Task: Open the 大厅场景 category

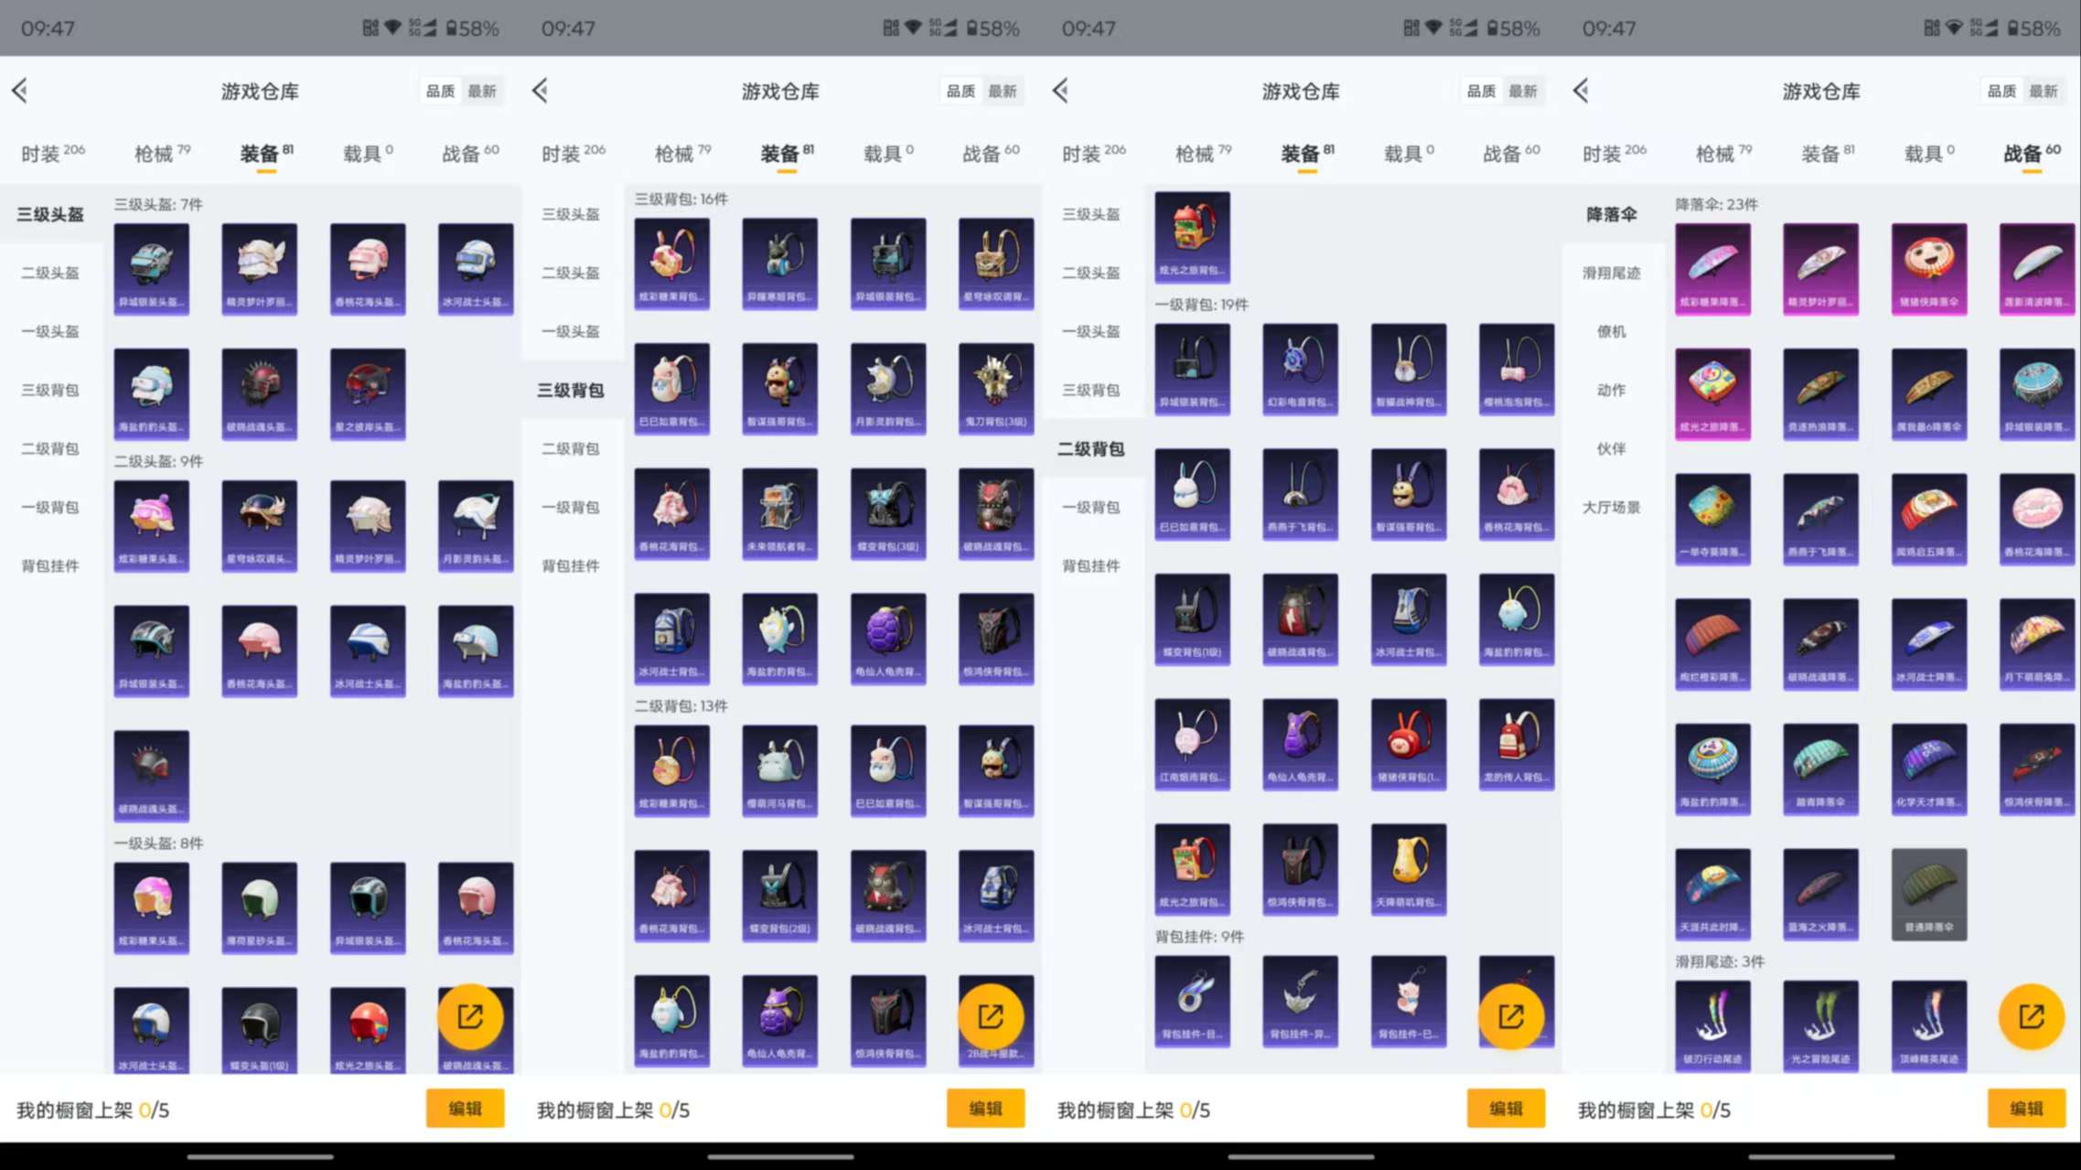Action: [1613, 508]
